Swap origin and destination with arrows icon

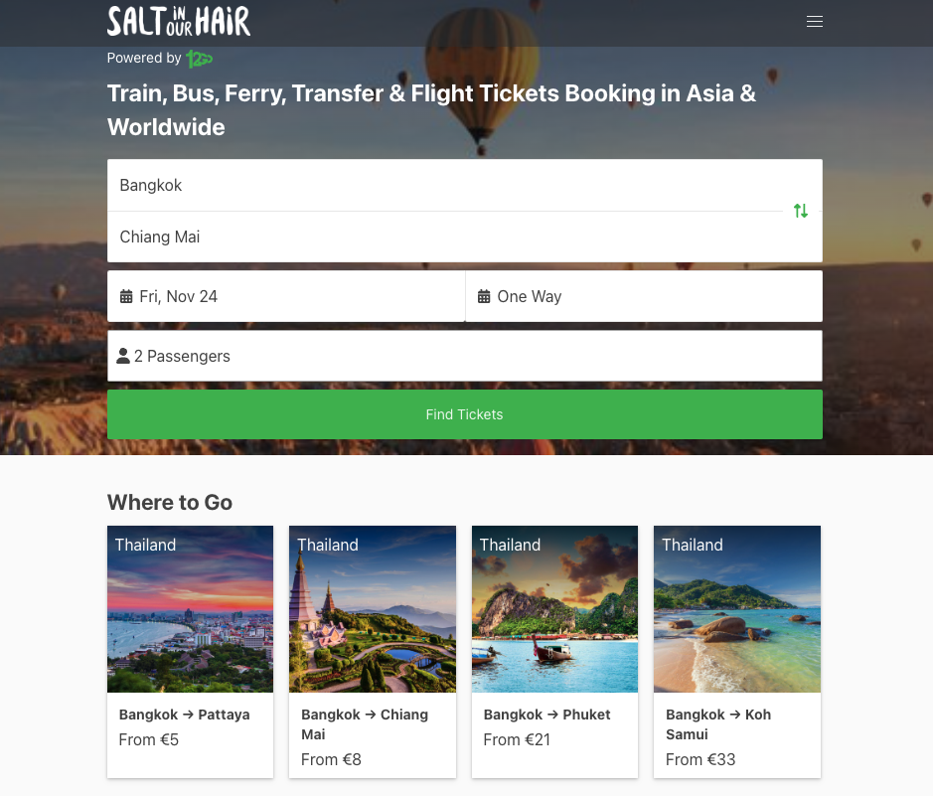coord(800,211)
